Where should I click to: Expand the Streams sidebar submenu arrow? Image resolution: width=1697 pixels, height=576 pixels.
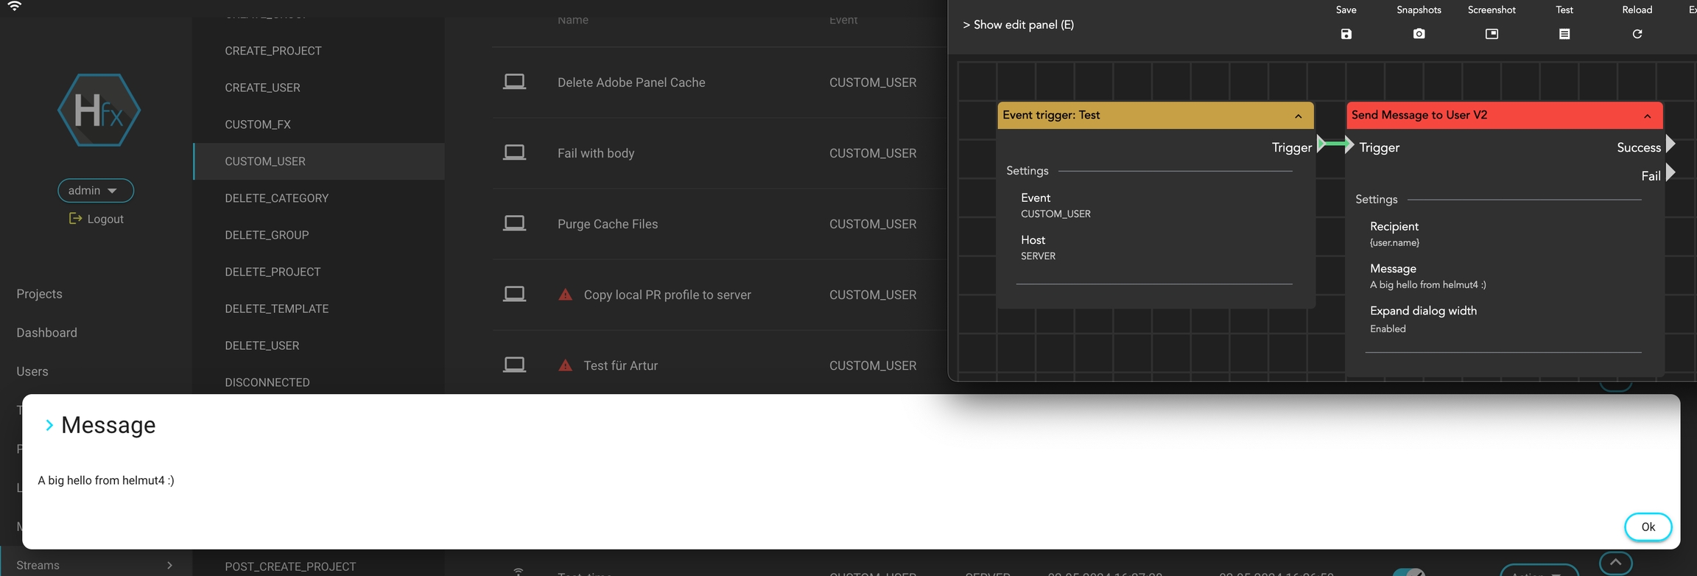[x=169, y=565]
